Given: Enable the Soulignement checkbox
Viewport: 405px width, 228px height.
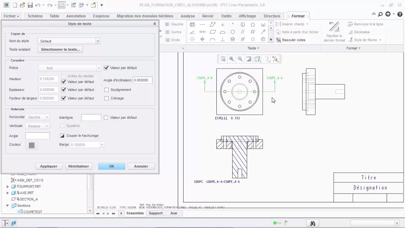Looking at the screenshot, I should [106, 89].
